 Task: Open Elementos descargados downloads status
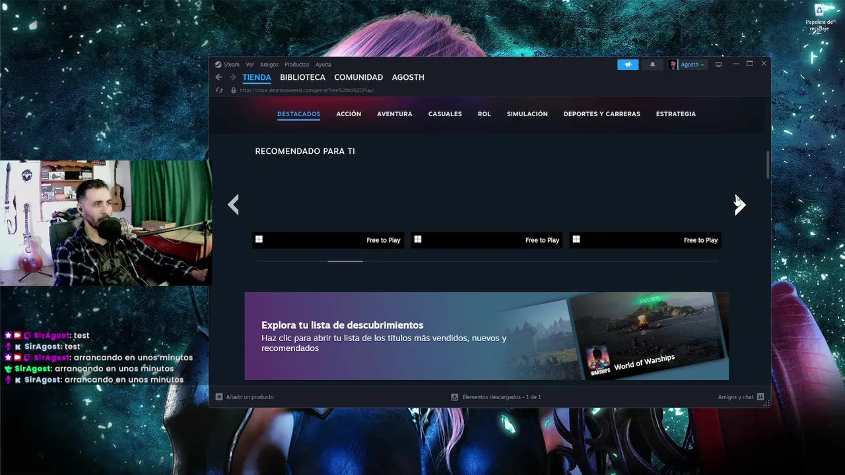point(496,397)
